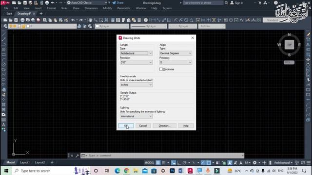The width and height of the screenshot is (312, 175).
Task: Click the New drawing icon in Standard toolbar
Action: pos(5,20)
